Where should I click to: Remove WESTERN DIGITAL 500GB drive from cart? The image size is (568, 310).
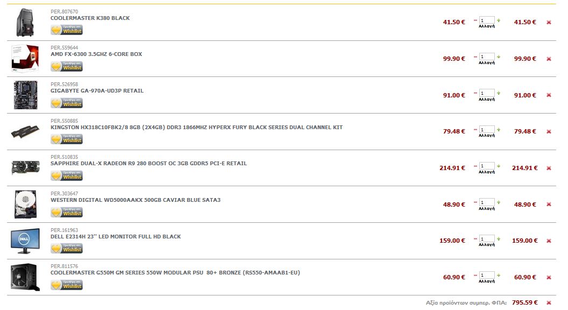point(549,205)
